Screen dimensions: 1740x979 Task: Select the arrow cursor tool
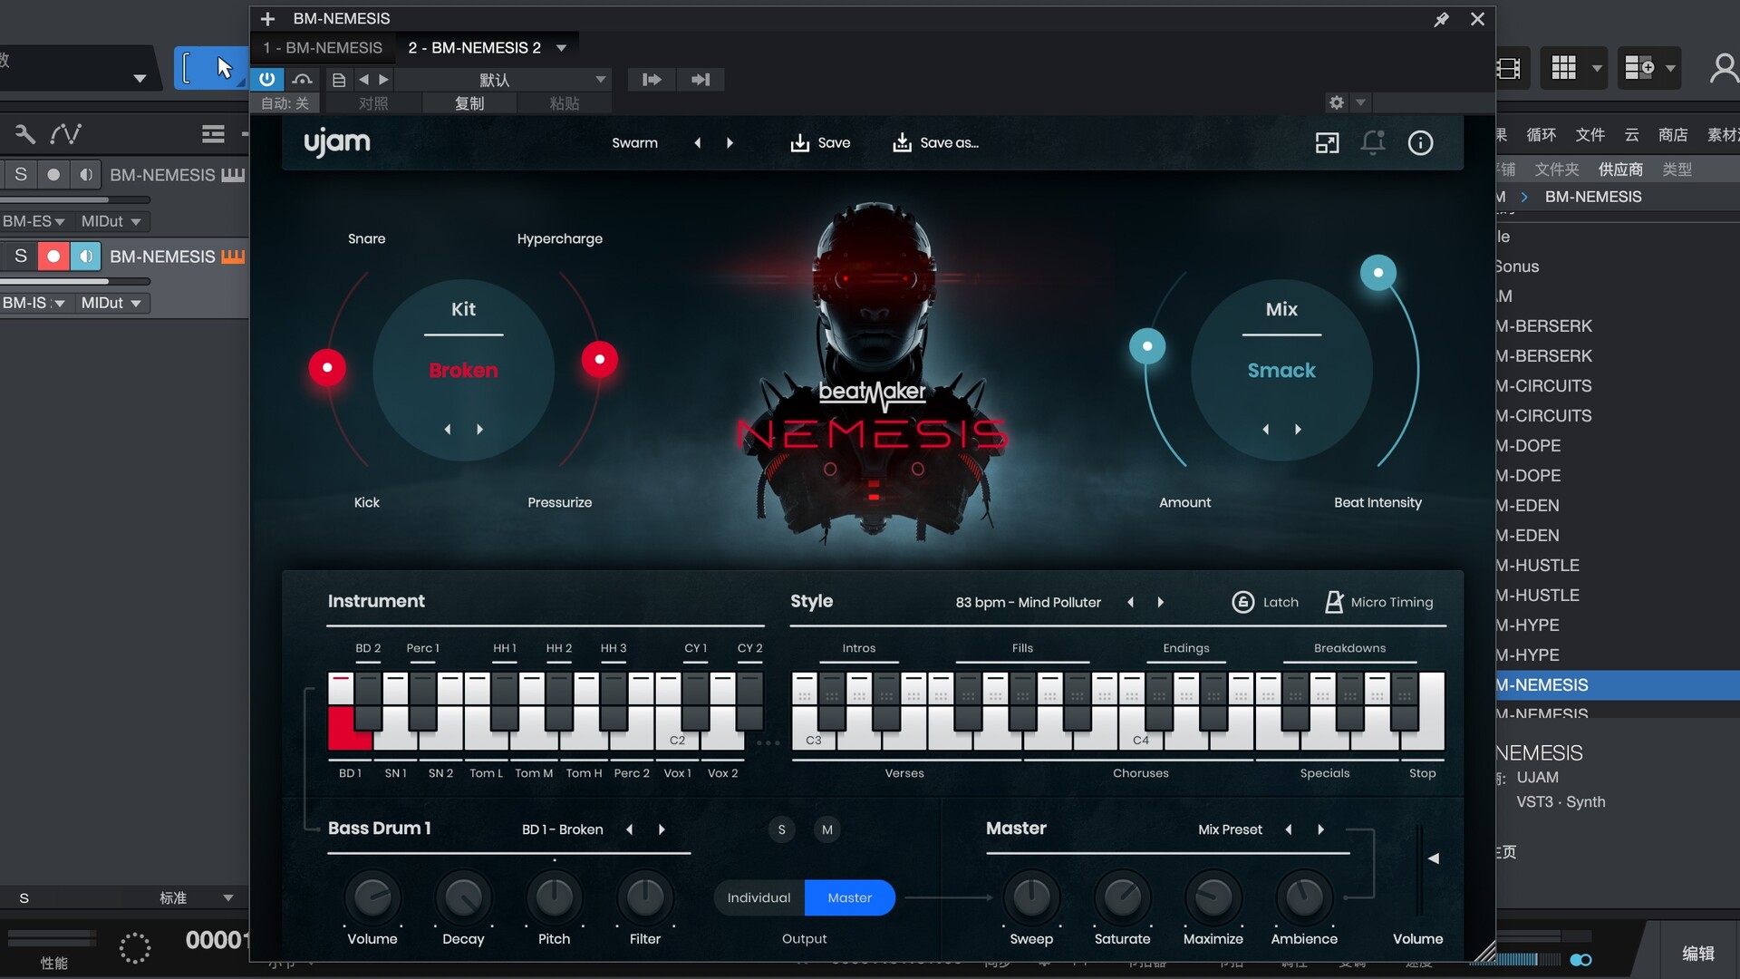[224, 68]
